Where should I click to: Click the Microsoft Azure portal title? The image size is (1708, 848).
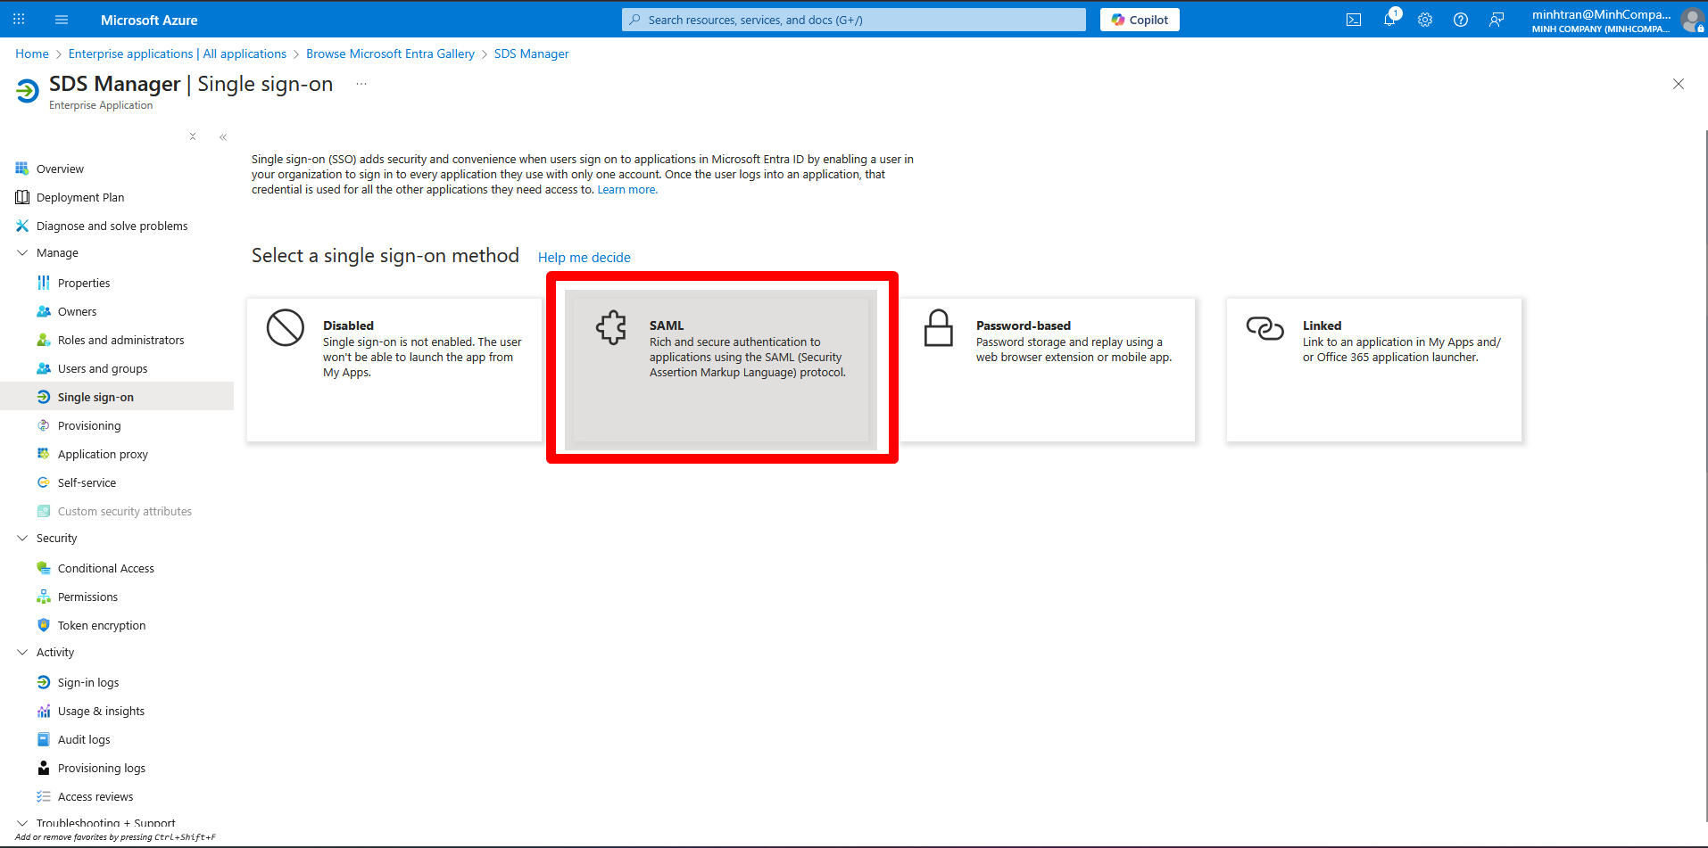click(149, 20)
